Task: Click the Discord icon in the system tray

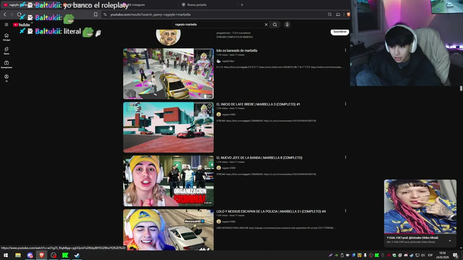Action: pyautogui.click(x=406, y=255)
